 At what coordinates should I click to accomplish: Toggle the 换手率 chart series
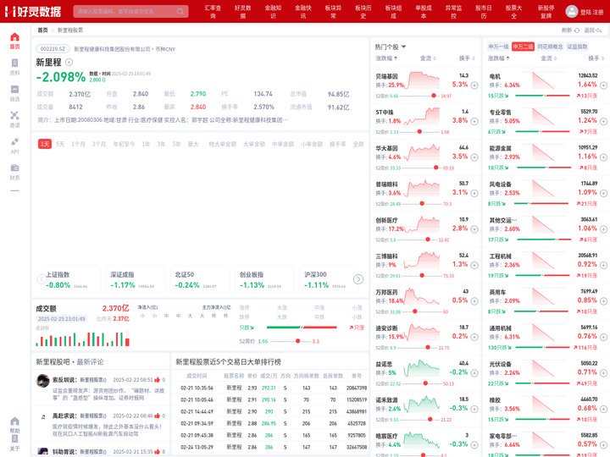click(338, 144)
